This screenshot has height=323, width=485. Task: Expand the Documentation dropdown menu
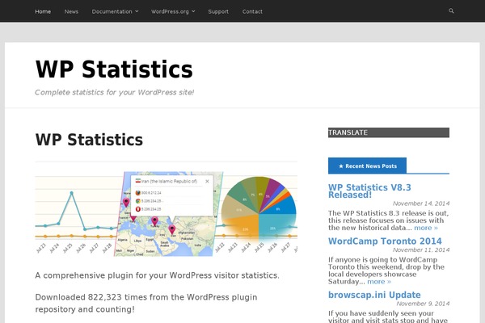(115, 11)
